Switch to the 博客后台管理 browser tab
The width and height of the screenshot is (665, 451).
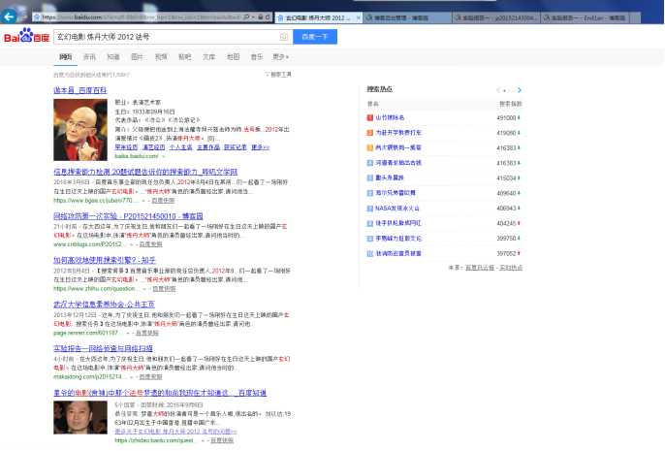click(408, 17)
